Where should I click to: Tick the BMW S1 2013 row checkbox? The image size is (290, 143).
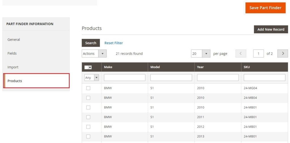[x=88, y=136]
